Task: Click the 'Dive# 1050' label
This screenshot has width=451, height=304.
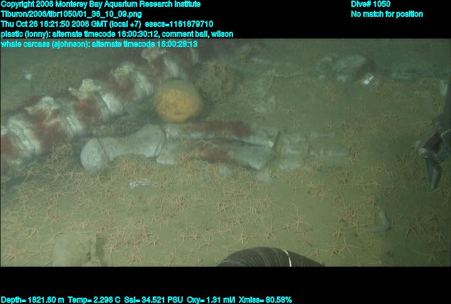Action: (370, 4)
